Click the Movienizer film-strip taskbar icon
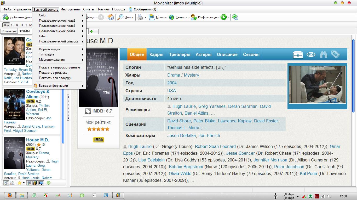The width and height of the screenshot is (357, 200). pyautogui.click(x=118, y=195)
